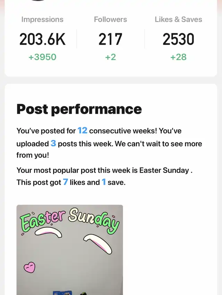Select the Followers stat label
The height and width of the screenshot is (295, 222).
tap(110, 19)
